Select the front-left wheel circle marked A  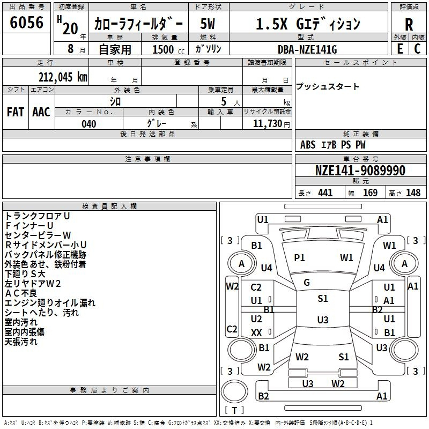241,263
